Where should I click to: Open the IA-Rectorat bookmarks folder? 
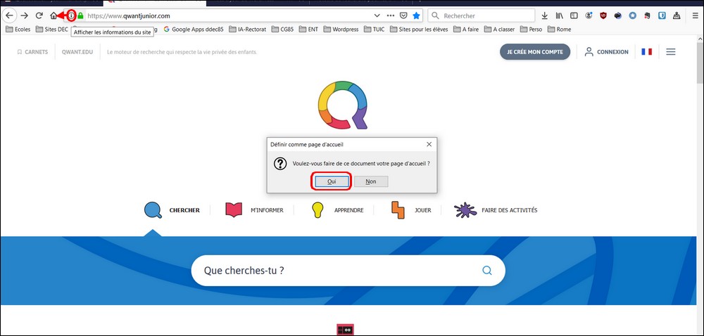click(247, 29)
